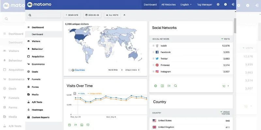Click the reddit network name
Viewport: 261px width, 130px height.
tap(163, 46)
